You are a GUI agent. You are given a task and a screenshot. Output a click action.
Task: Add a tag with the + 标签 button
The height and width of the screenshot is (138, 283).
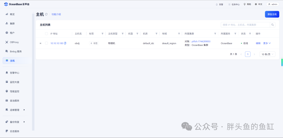tap(94, 43)
